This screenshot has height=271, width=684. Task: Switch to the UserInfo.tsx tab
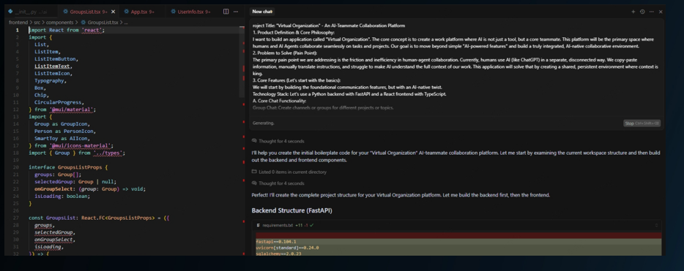tap(190, 12)
